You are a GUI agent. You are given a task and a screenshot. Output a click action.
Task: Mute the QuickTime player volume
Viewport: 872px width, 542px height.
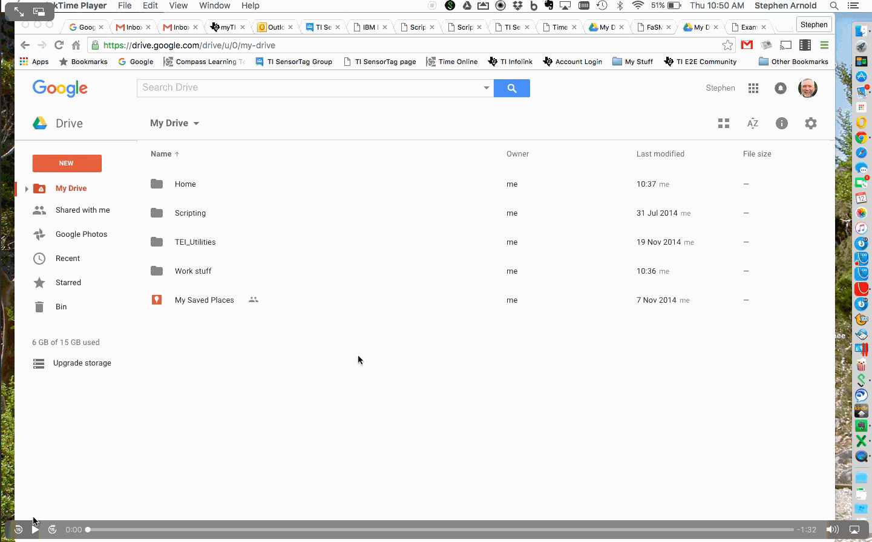[x=833, y=529]
